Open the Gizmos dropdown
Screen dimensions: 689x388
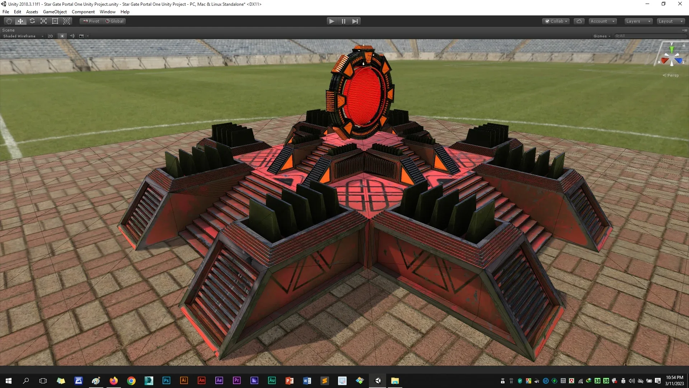tap(602, 36)
